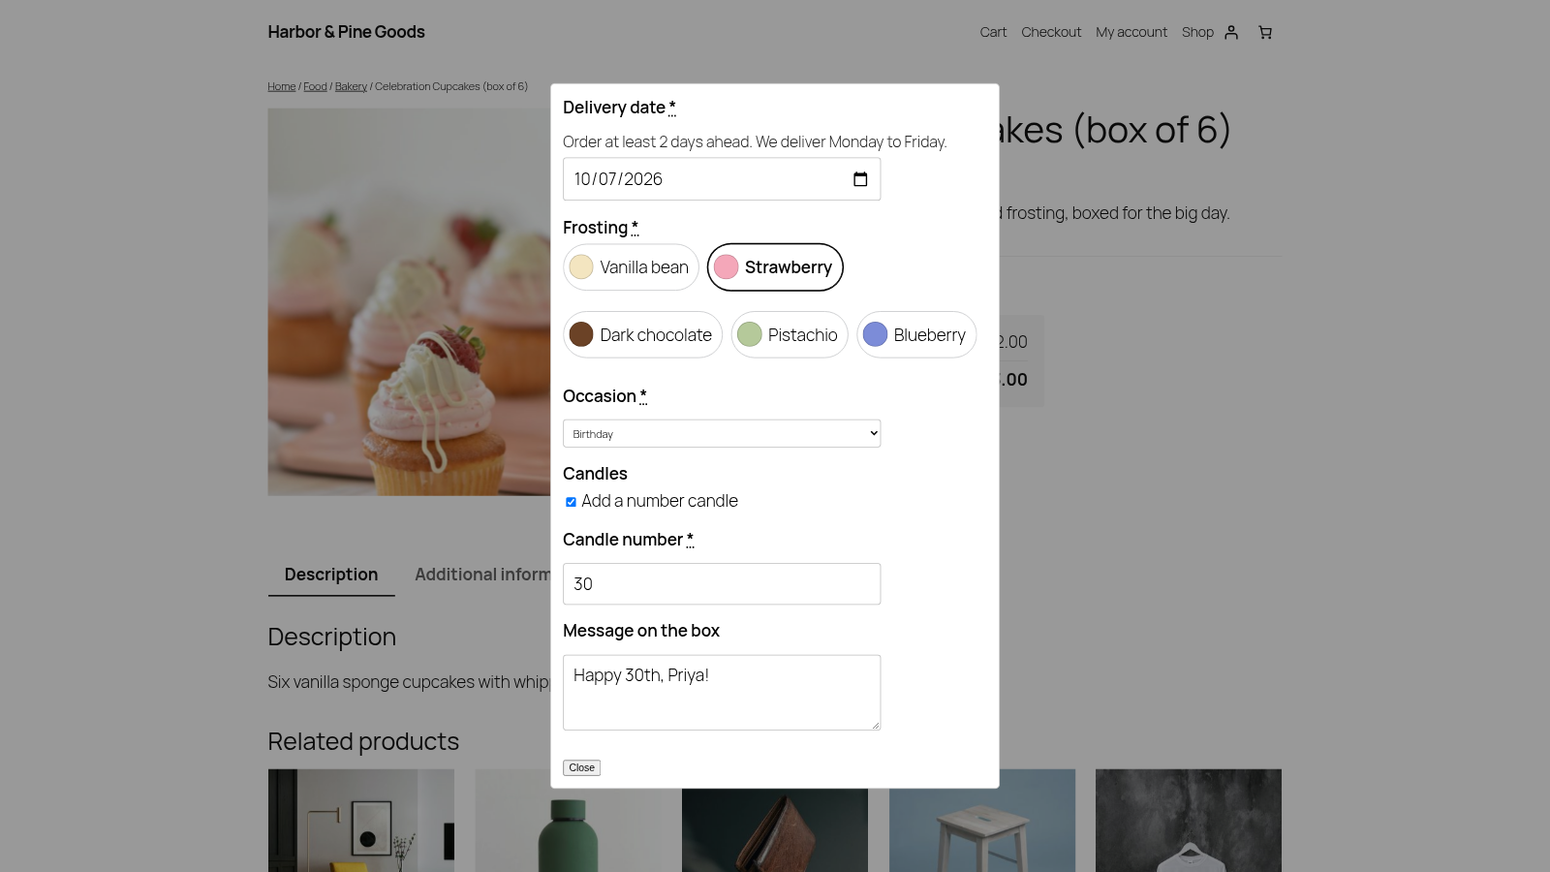The width and height of the screenshot is (1550, 872).
Task: Go to Harbor & Pine Goods home link
Action: 346,32
